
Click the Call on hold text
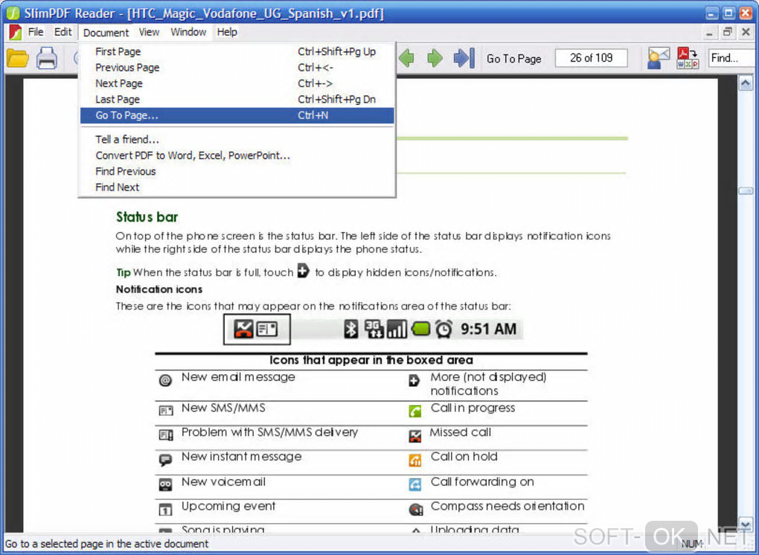pyautogui.click(x=464, y=457)
